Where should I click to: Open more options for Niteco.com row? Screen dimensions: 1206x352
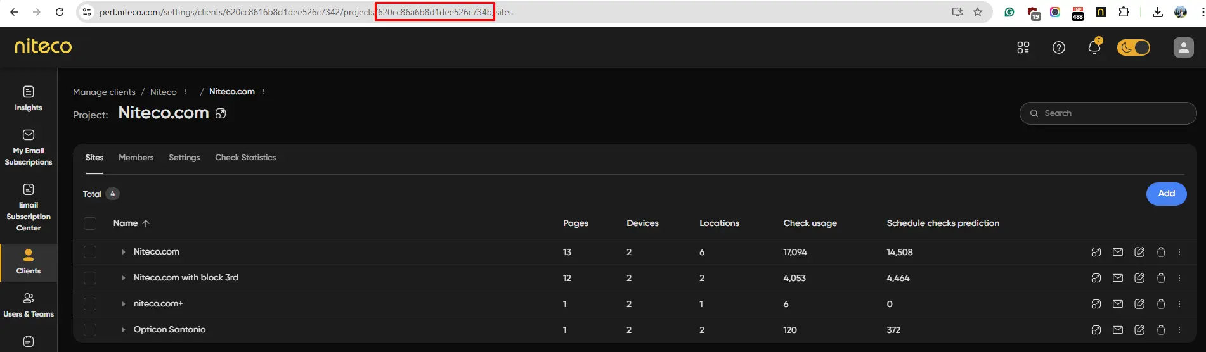(1179, 252)
